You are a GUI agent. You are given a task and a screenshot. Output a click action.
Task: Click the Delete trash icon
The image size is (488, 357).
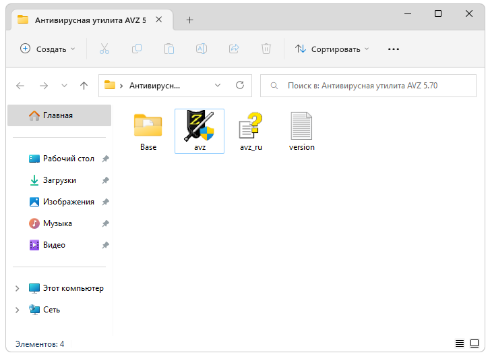coord(266,49)
